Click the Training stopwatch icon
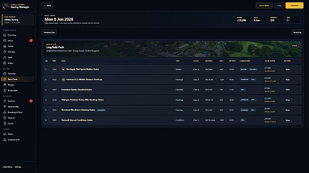 pos(5,52)
